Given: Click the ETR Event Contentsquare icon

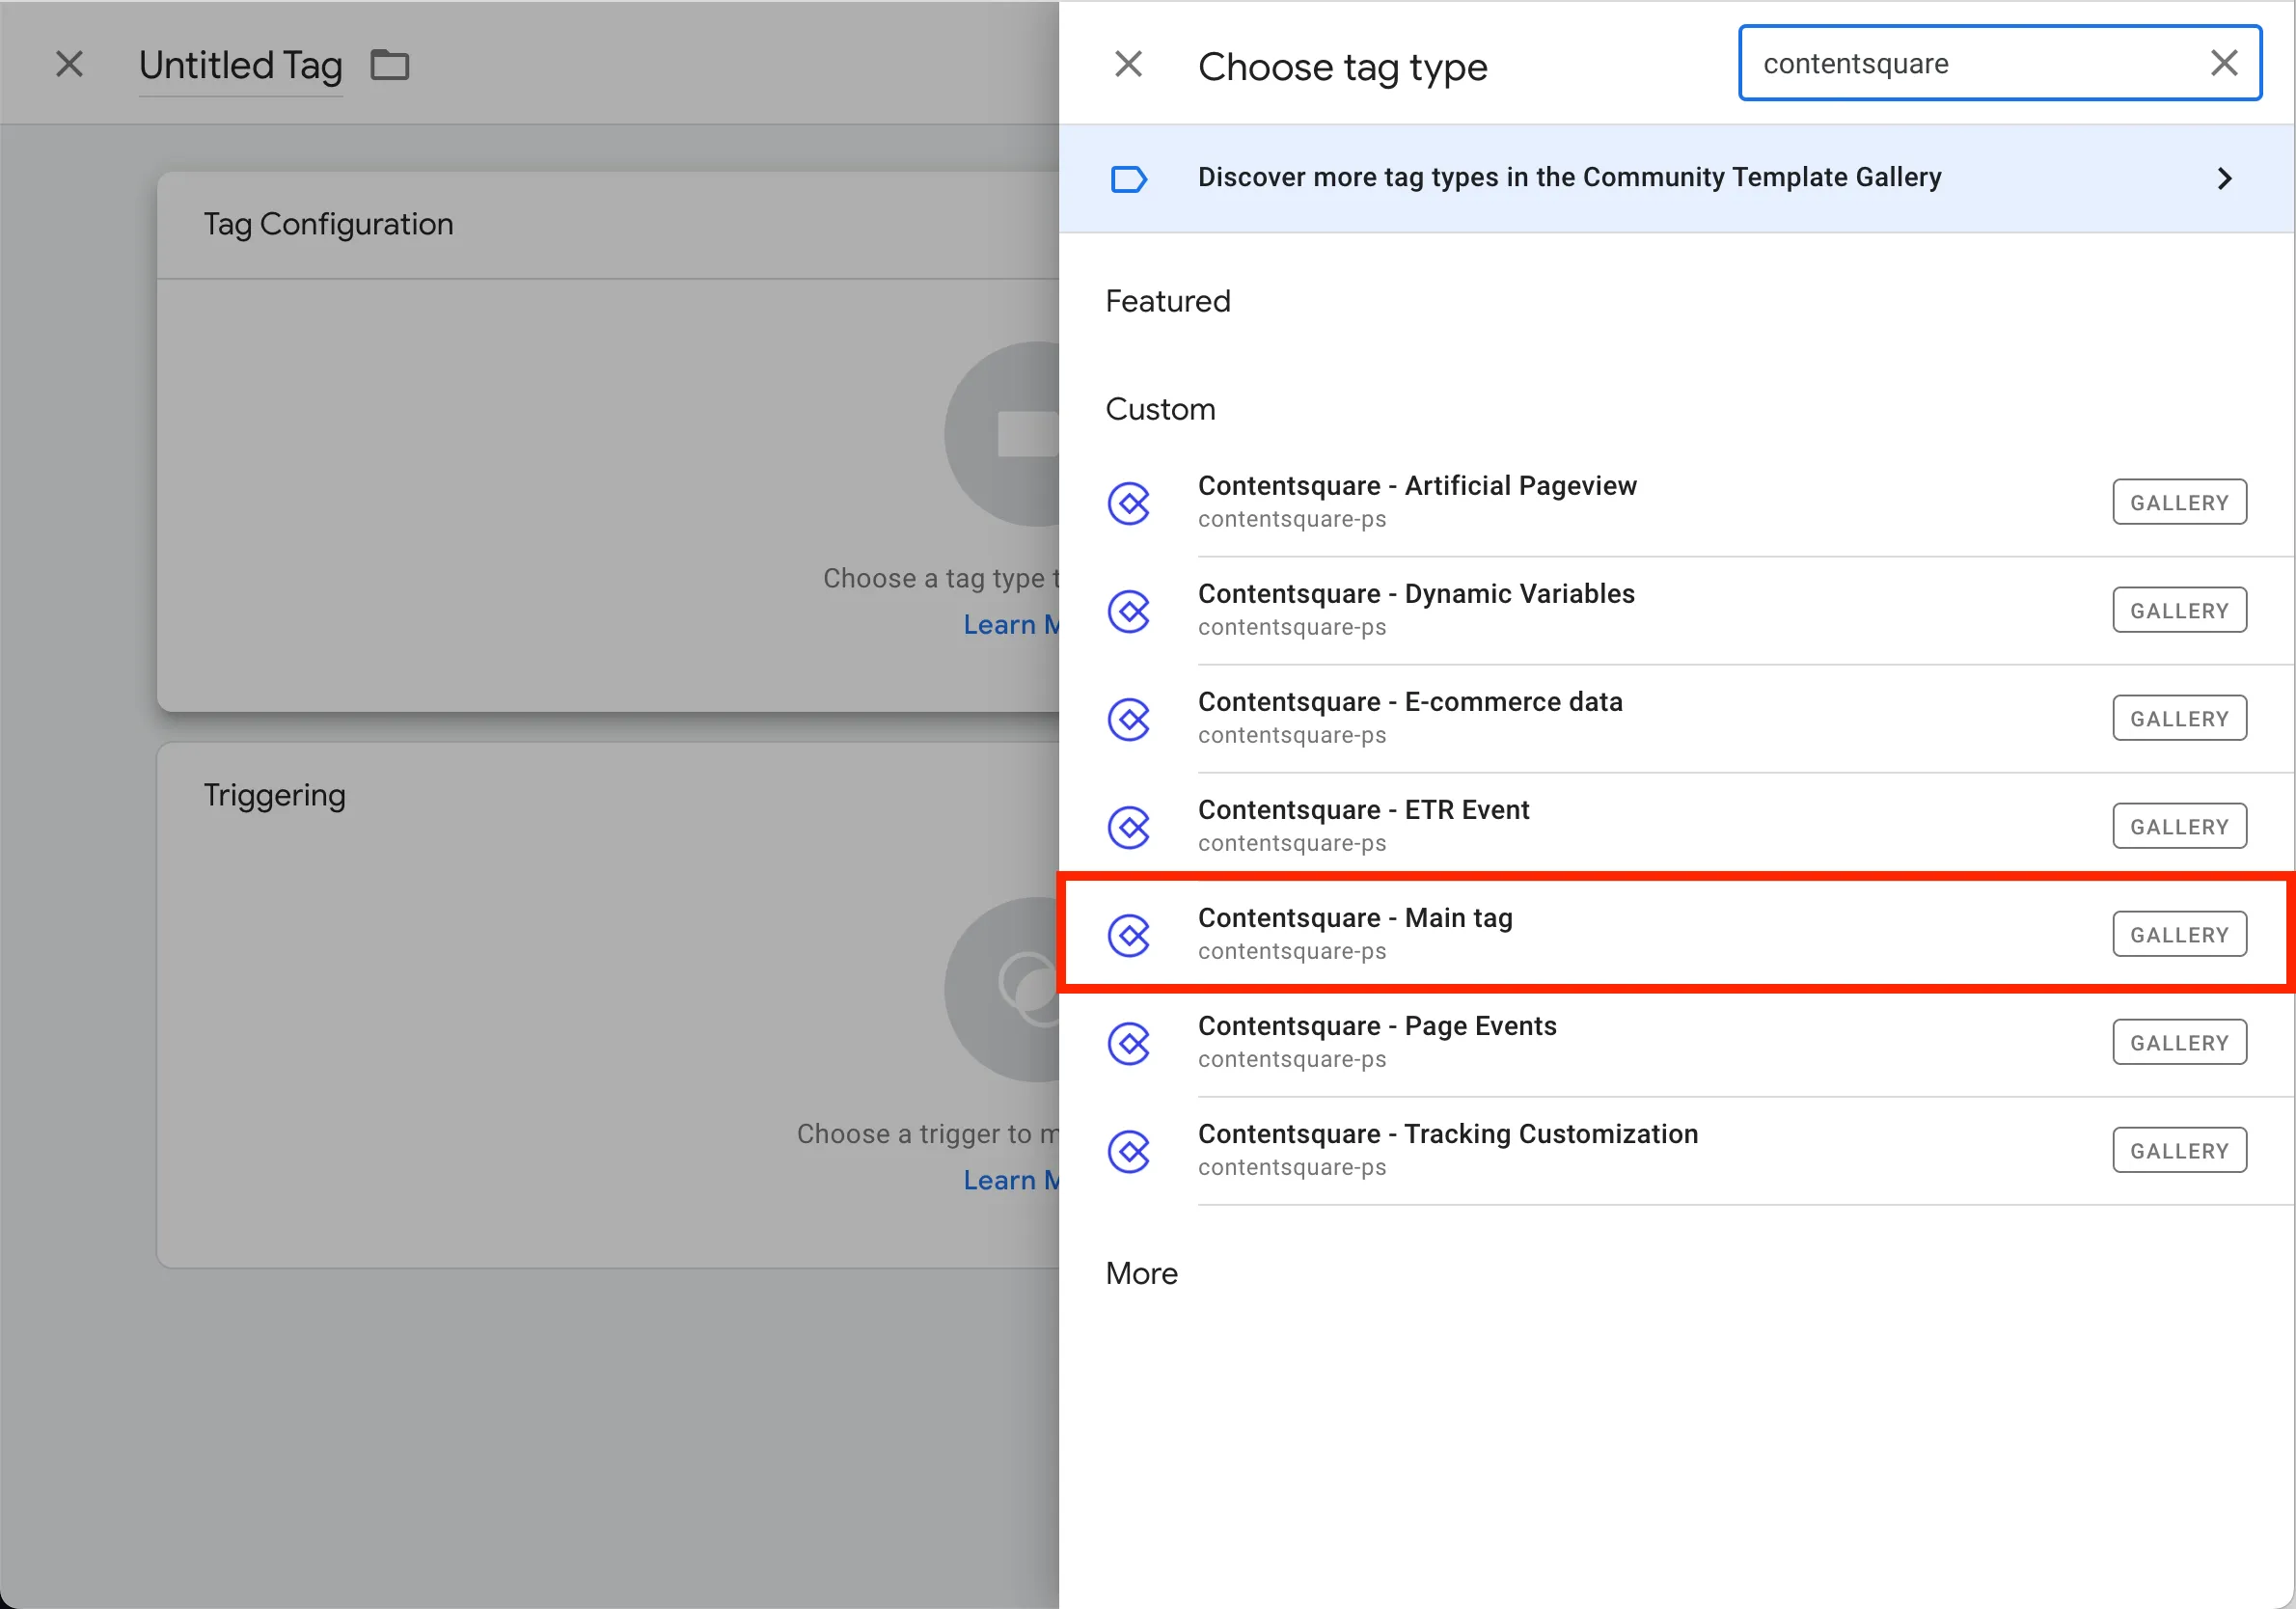Looking at the screenshot, I should point(1130,827).
